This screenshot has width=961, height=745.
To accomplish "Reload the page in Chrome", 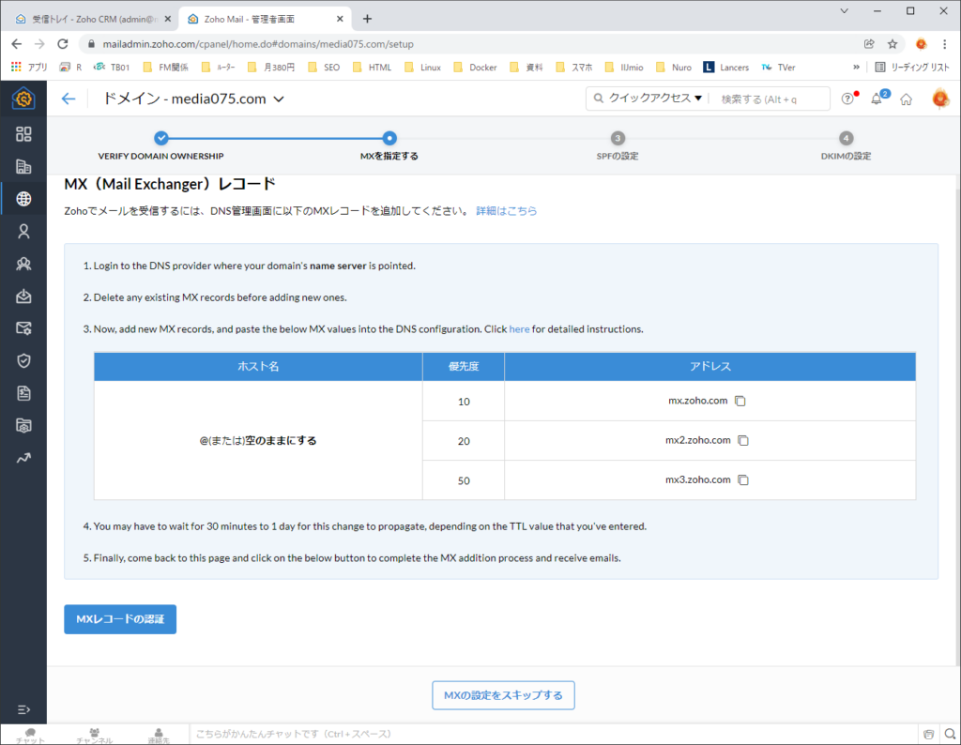I will click(x=63, y=44).
